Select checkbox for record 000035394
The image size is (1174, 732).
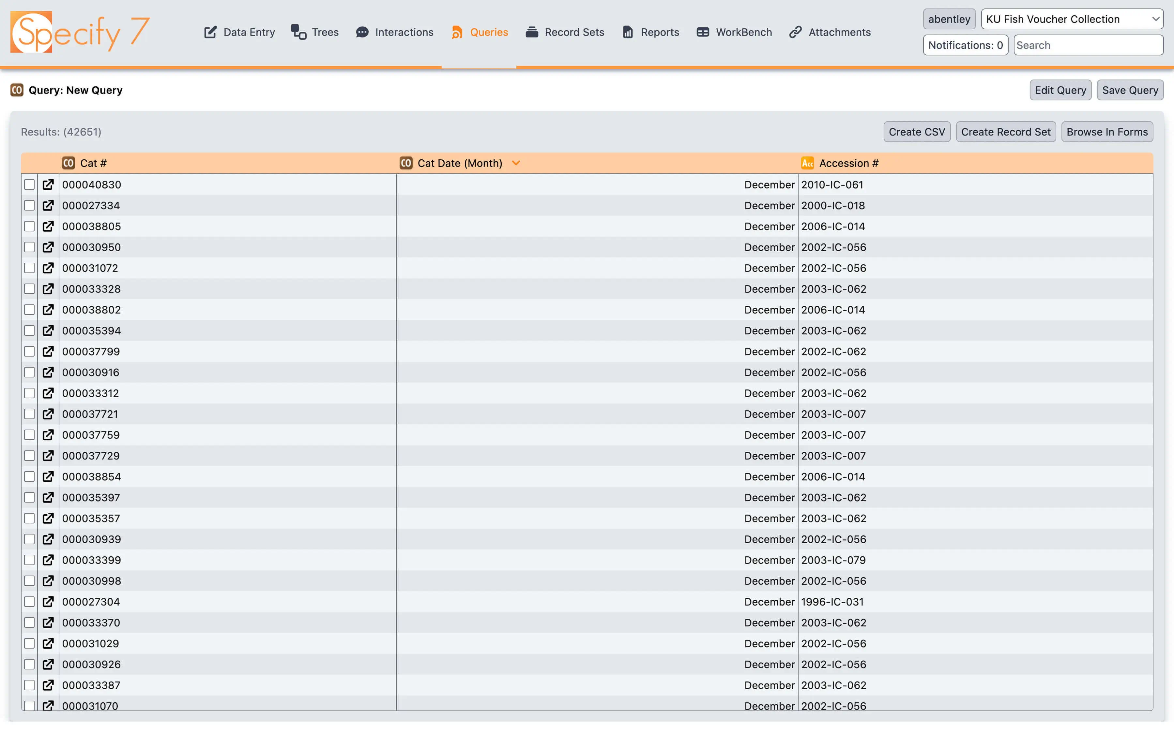(x=30, y=331)
